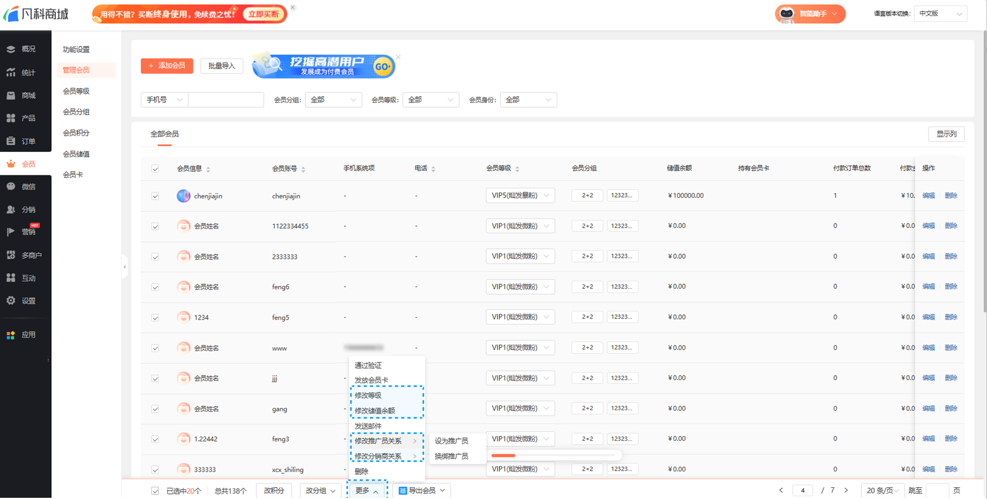Open the 应用 apps sidebar icon
Screen dimensions: 987x499
tap(11, 335)
